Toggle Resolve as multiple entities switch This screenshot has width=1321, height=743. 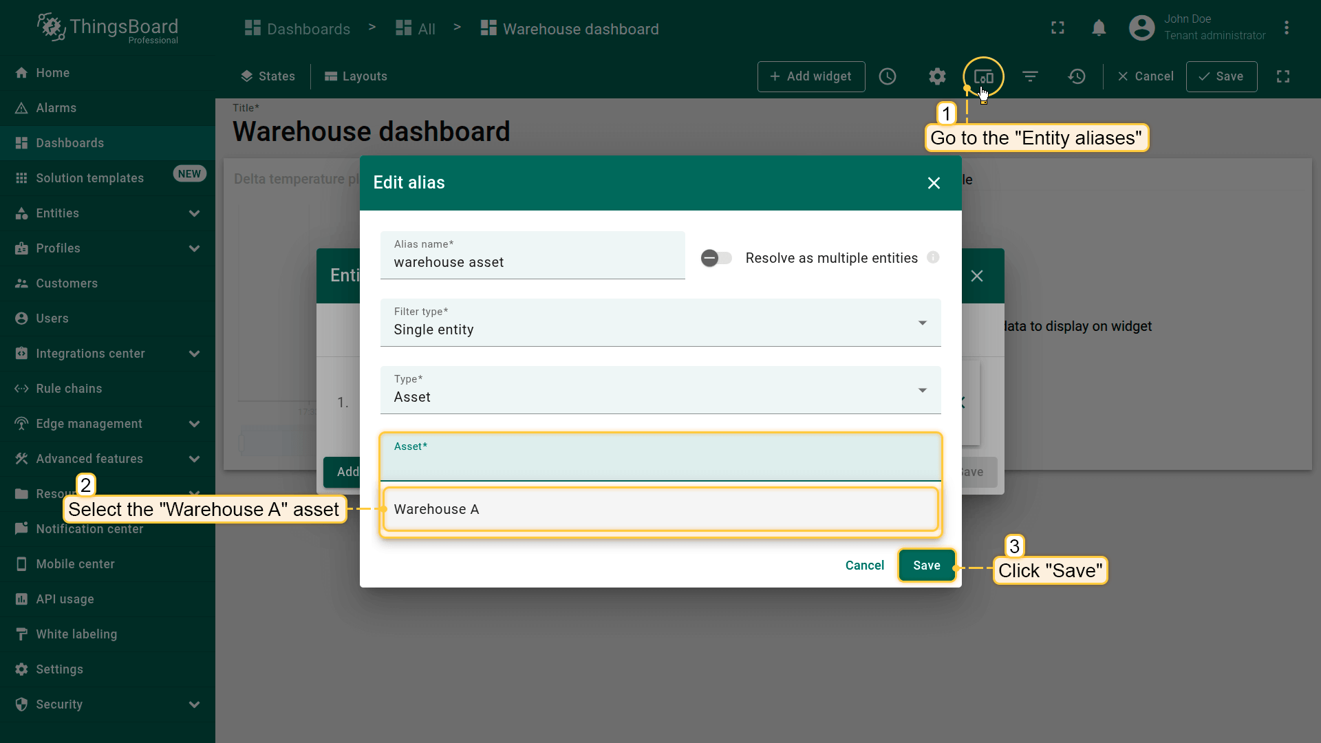click(x=716, y=258)
